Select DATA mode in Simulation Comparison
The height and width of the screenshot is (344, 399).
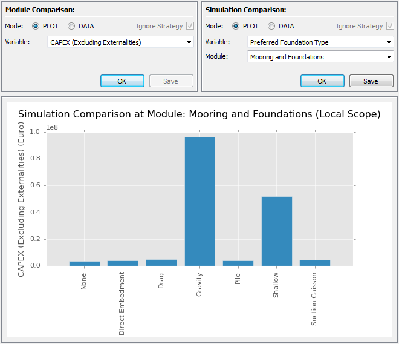[x=271, y=26]
